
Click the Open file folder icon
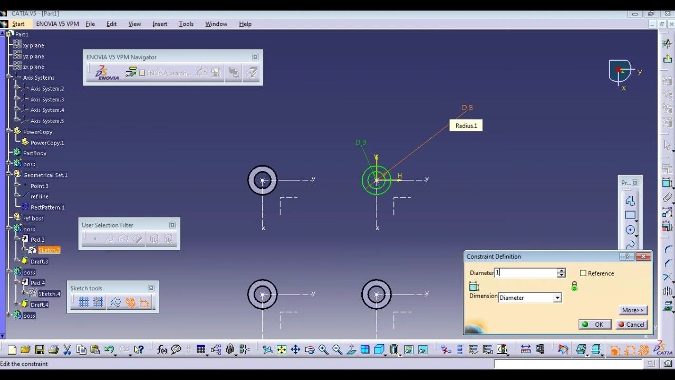25,349
